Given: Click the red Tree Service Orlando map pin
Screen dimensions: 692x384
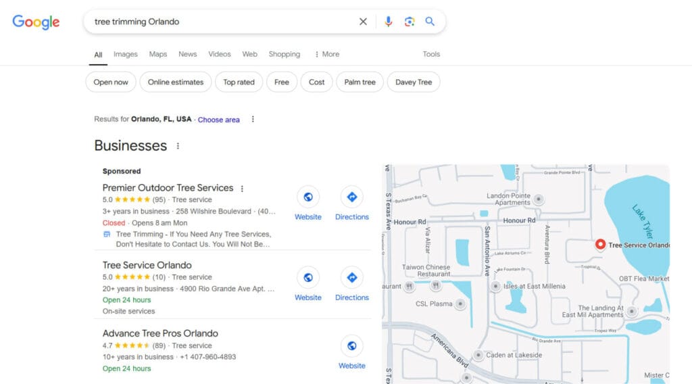Looking at the screenshot, I should [600, 244].
